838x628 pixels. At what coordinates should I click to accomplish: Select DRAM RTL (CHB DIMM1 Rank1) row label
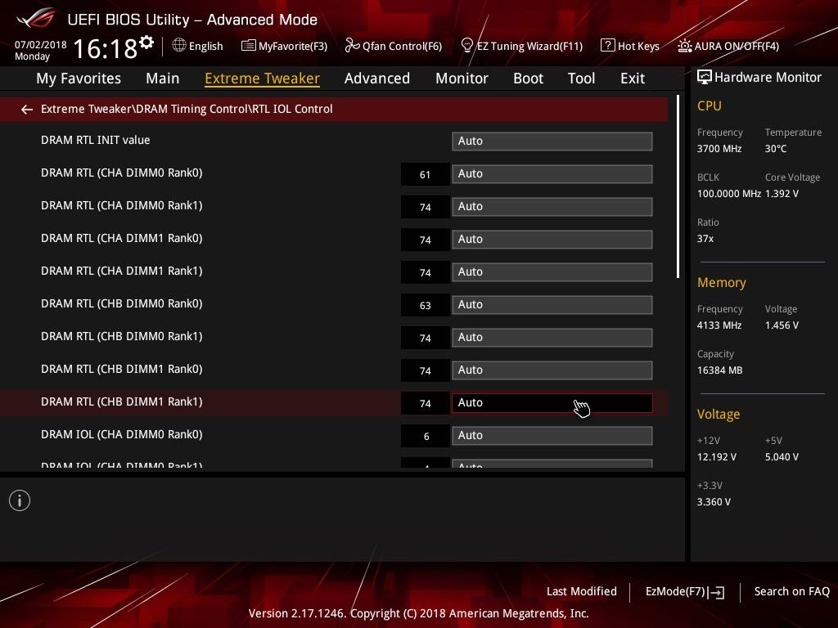click(122, 401)
